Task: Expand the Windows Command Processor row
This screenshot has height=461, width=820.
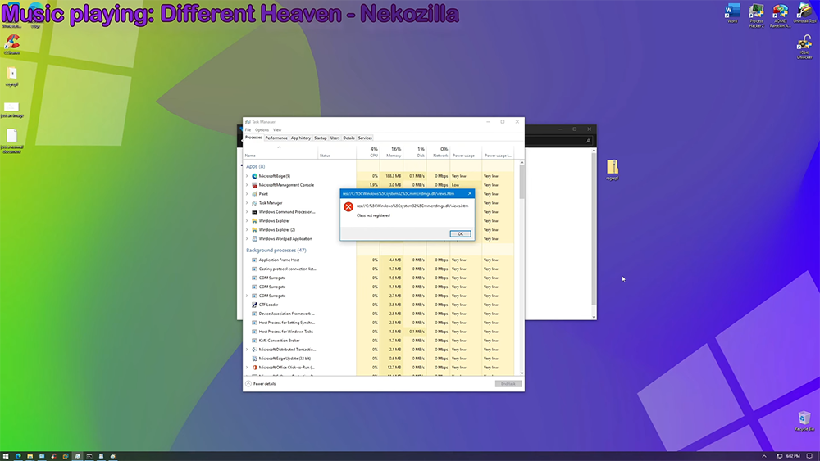Action: pos(247,212)
